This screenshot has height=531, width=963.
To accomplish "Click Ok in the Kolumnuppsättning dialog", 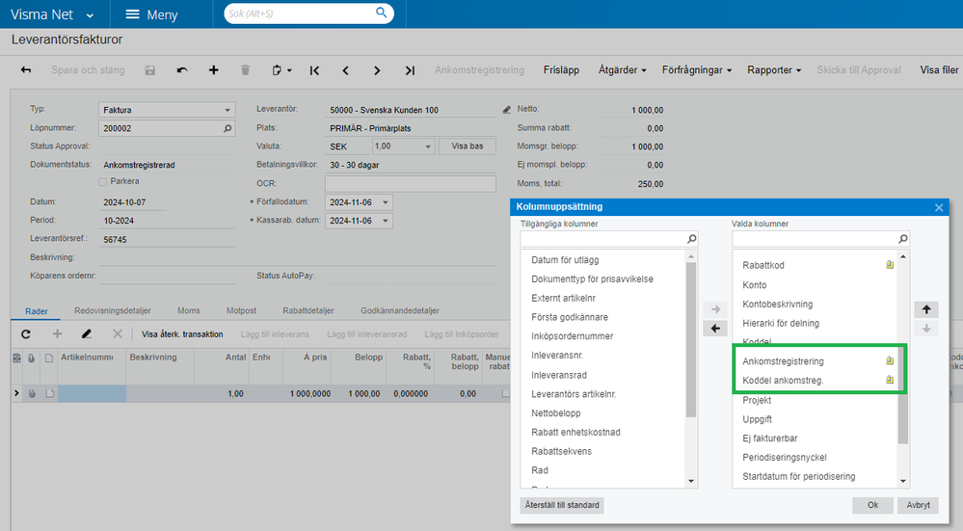I will (872, 504).
